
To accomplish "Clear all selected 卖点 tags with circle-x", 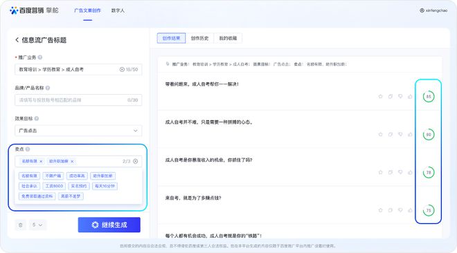I will [136, 161].
